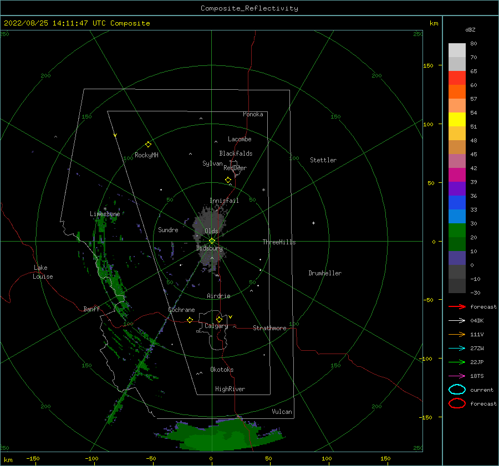Click the cyan 'current' ellipse legend icon

point(457,390)
